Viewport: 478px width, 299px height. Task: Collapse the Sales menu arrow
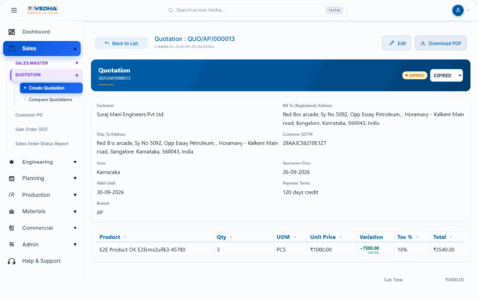pyautogui.click(x=75, y=49)
